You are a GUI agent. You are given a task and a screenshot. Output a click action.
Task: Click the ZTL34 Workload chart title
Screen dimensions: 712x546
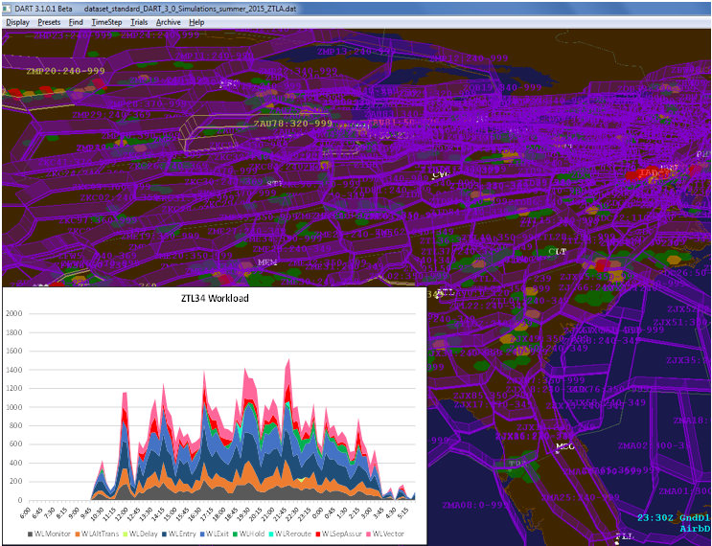[213, 298]
